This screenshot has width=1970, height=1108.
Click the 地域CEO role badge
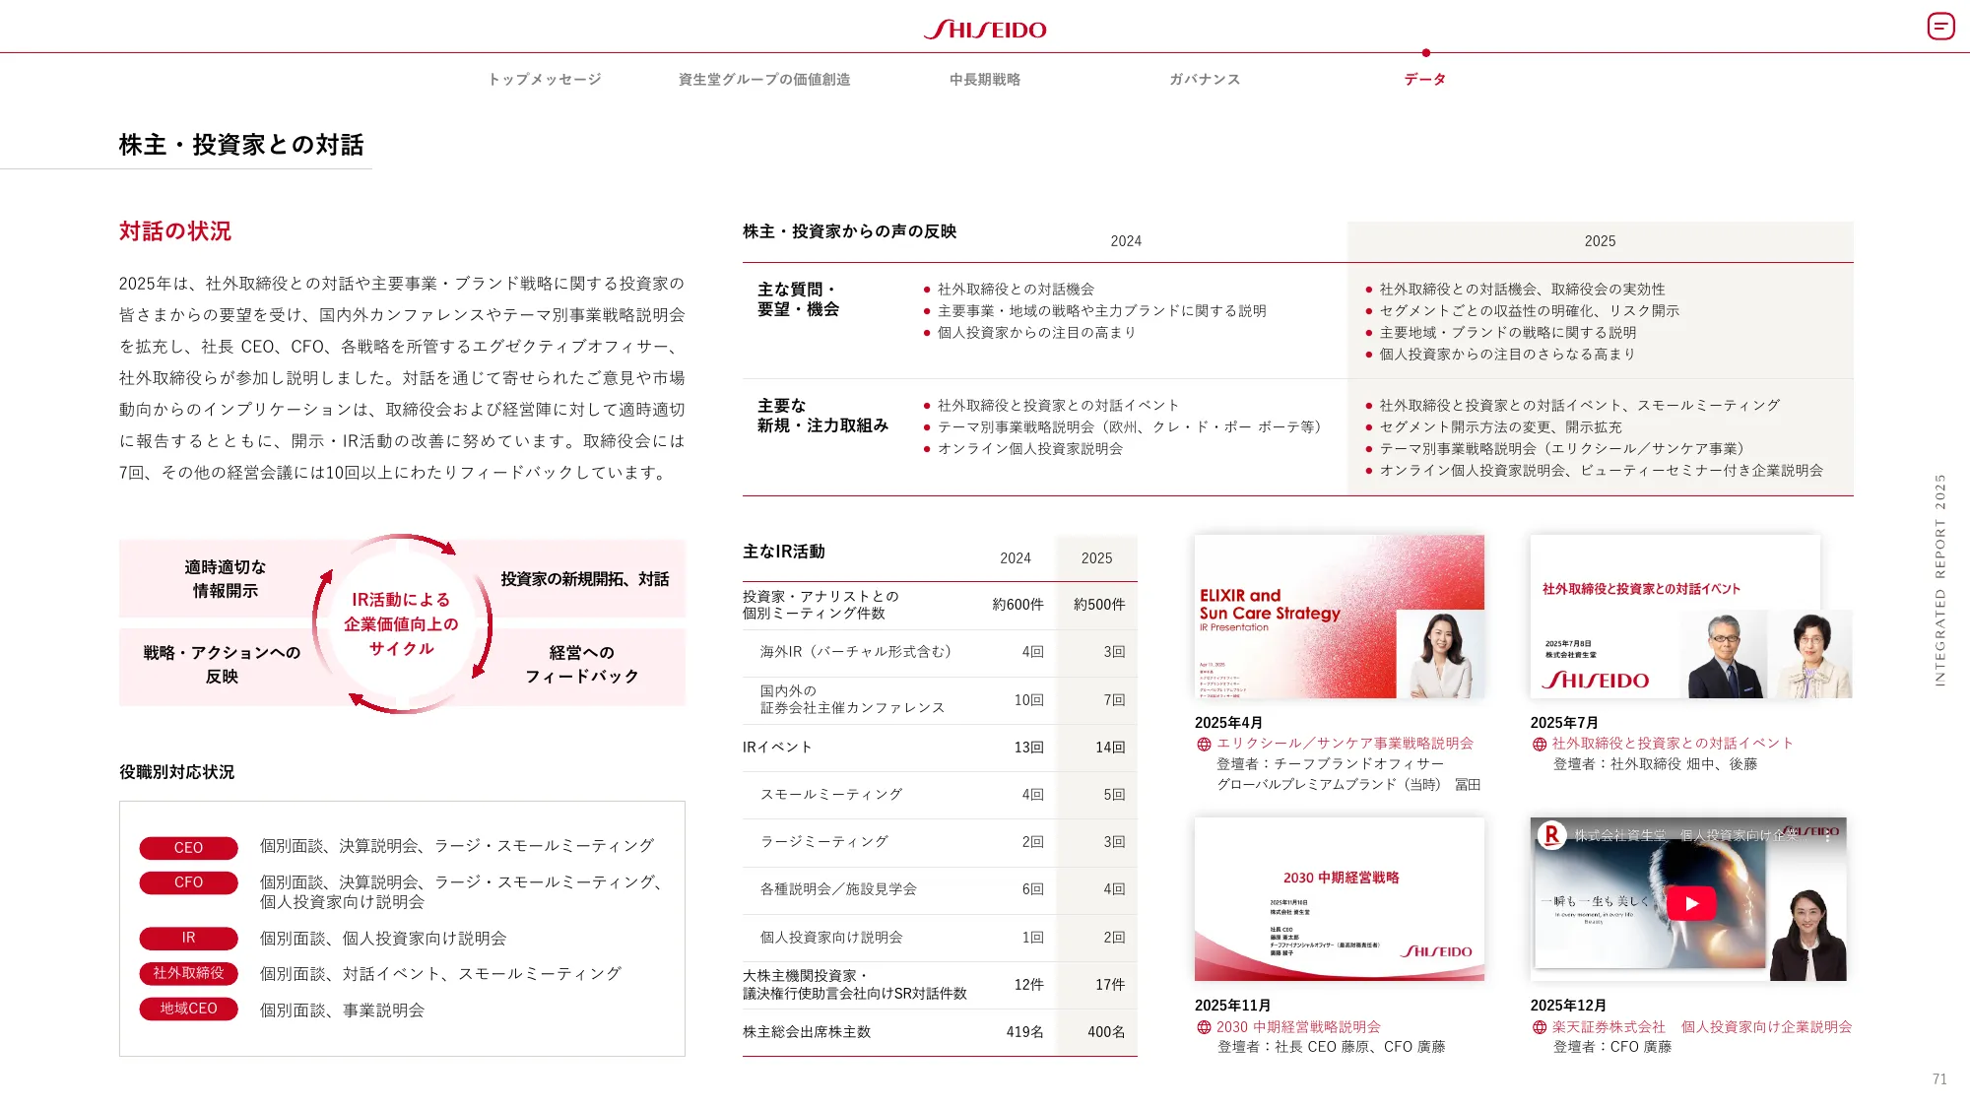click(x=188, y=1010)
